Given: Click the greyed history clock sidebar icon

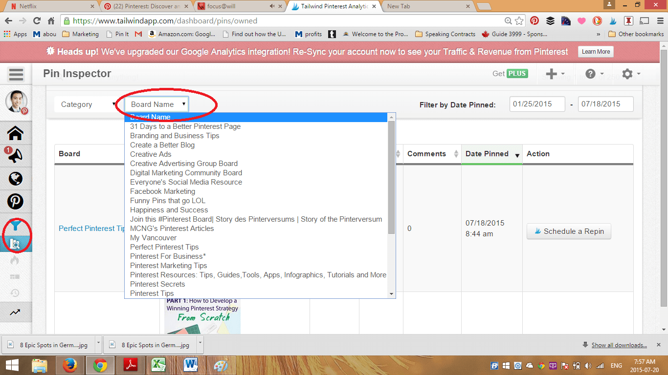Looking at the screenshot, I should [x=15, y=293].
